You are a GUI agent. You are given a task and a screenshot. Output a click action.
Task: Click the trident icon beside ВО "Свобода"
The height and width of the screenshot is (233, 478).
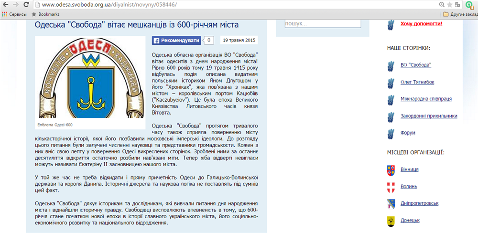click(390, 66)
